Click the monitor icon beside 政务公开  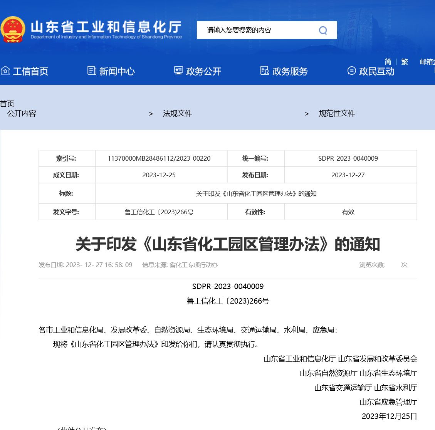(178, 71)
